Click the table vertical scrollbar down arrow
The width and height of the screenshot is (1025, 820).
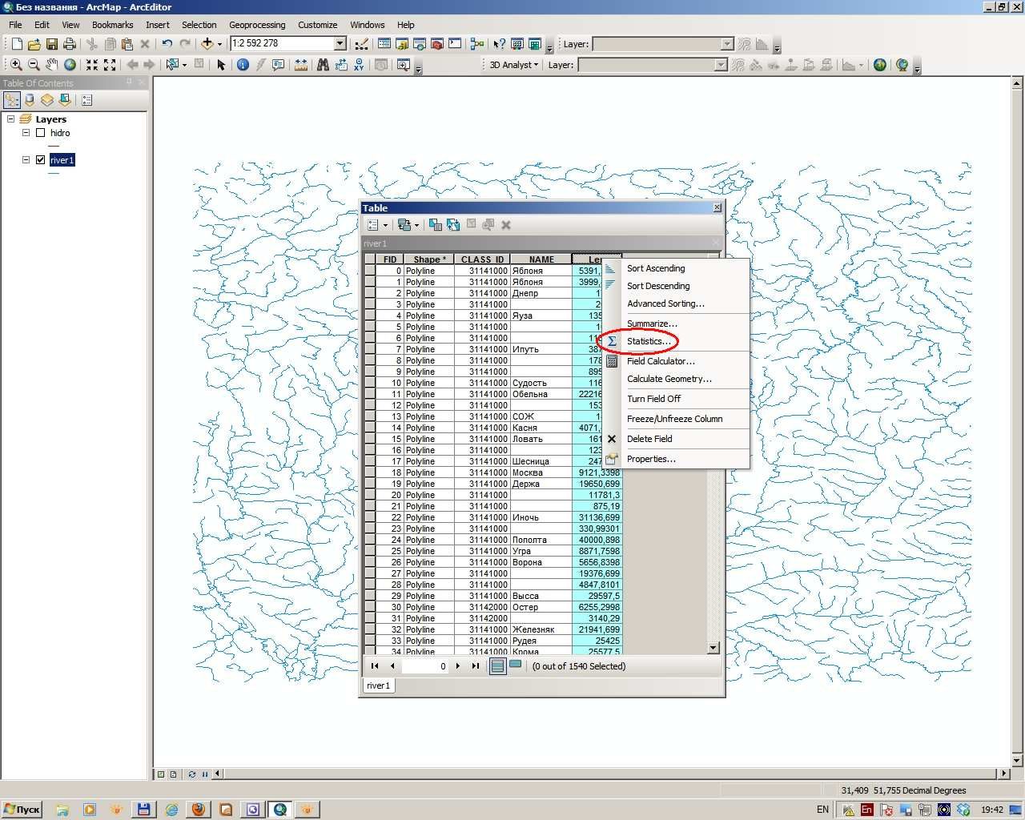click(x=713, y=648)
